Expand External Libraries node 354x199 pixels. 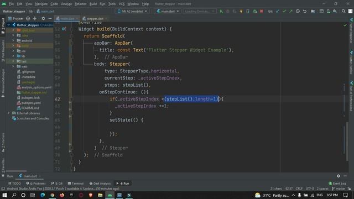(x=9, y=113)
